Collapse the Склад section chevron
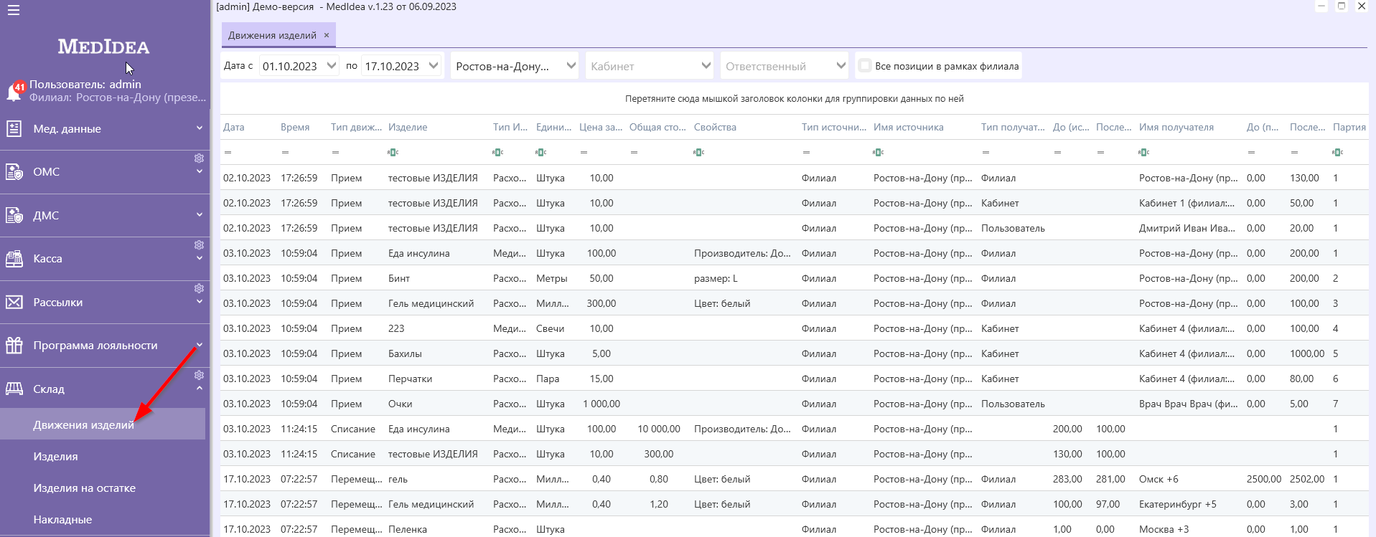 coord(199,389)
